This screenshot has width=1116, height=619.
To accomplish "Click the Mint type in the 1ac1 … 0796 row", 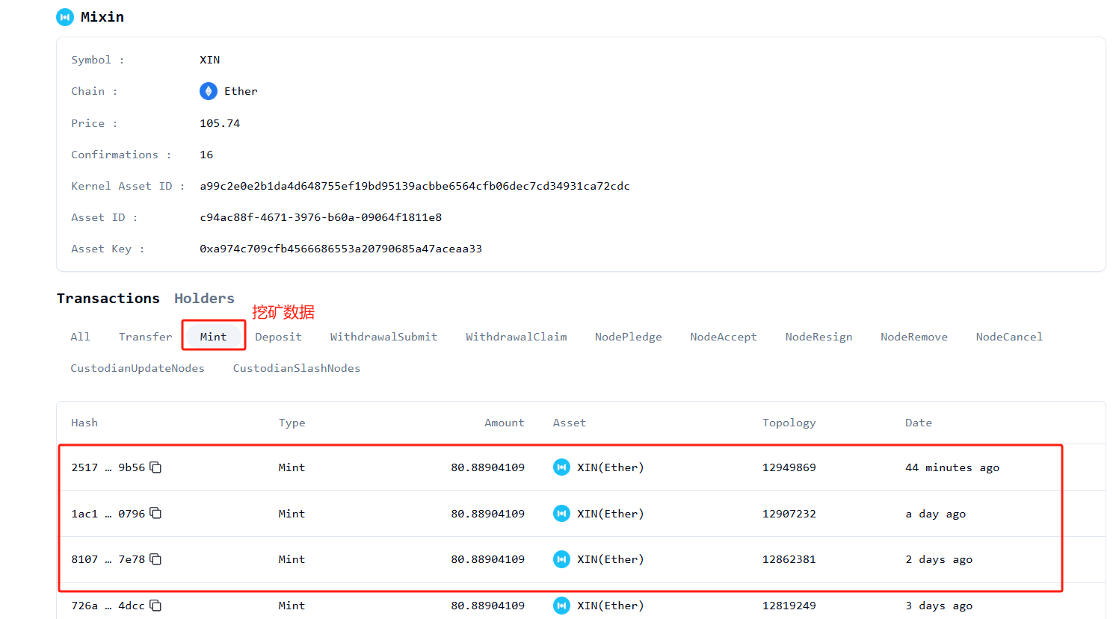I will click(292, 514).
